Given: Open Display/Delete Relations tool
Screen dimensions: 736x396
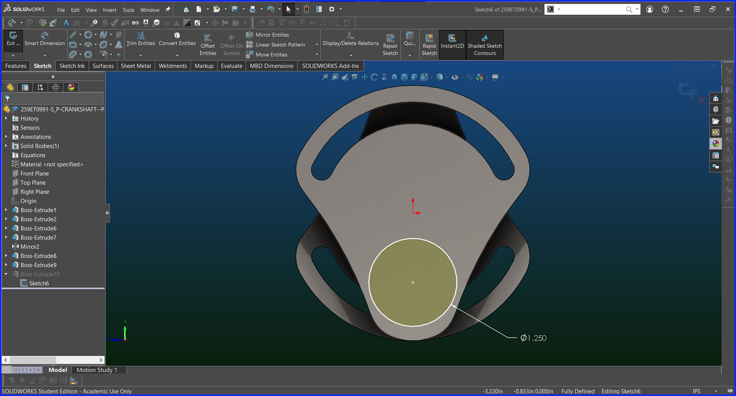Looking at the screenshot, I should point(351,39).
